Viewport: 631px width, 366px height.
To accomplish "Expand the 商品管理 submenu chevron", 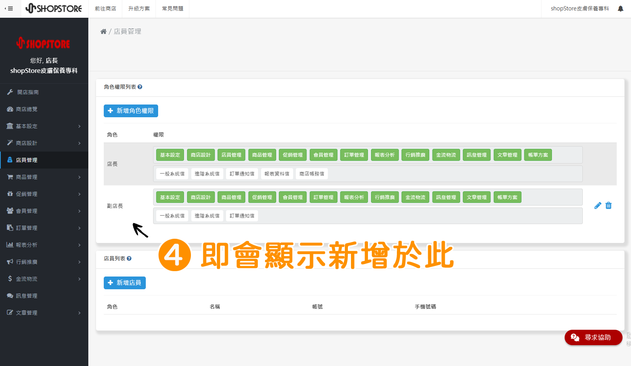I will click(79, 177).
